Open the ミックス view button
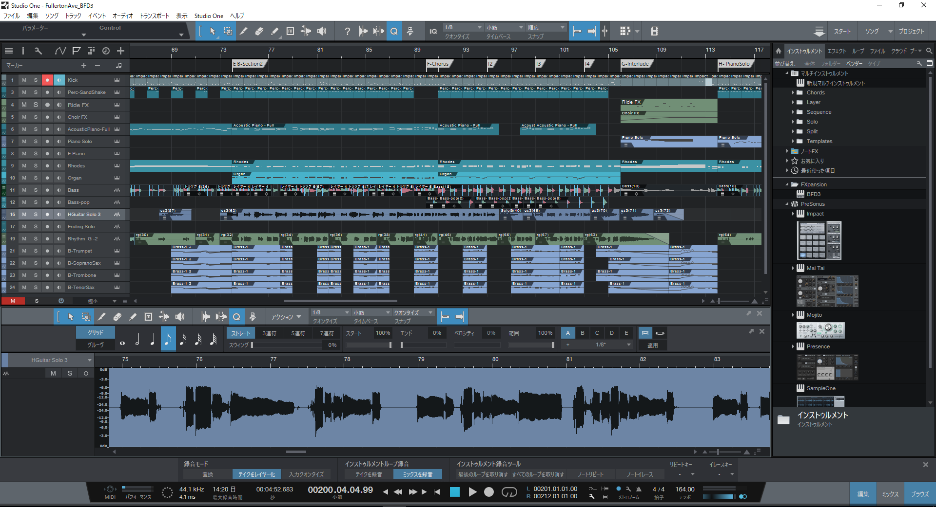 [x=890, y=494]
